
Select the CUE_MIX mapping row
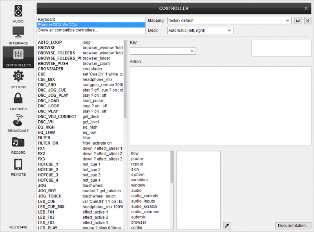(x=80, y=79)
